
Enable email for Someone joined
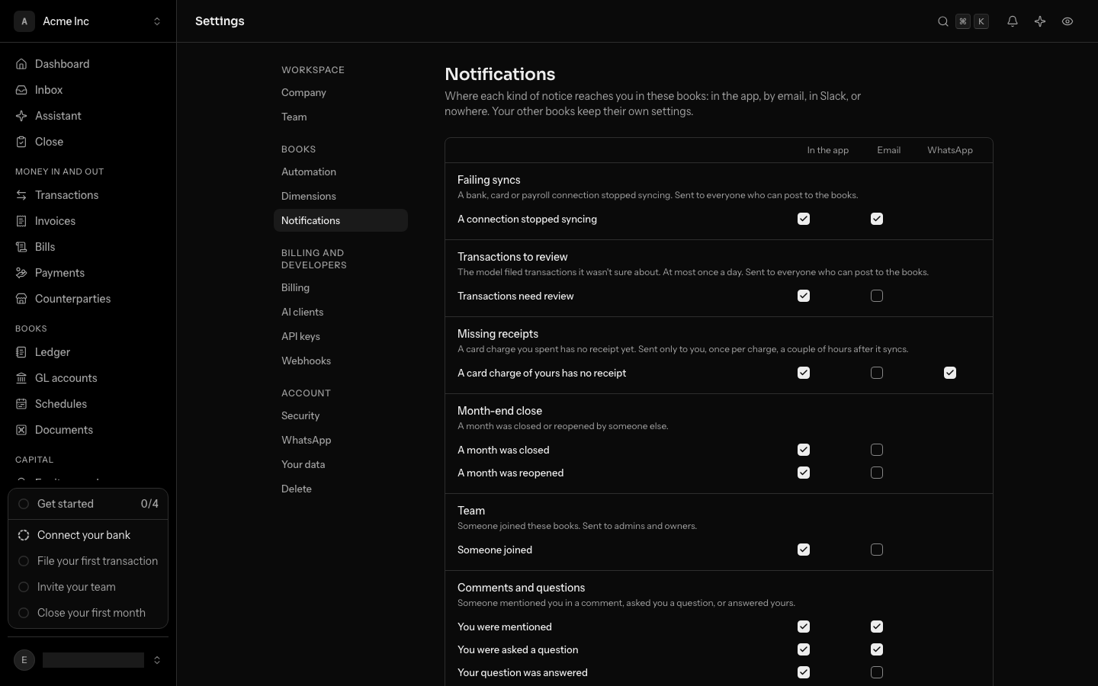(877, 550)
